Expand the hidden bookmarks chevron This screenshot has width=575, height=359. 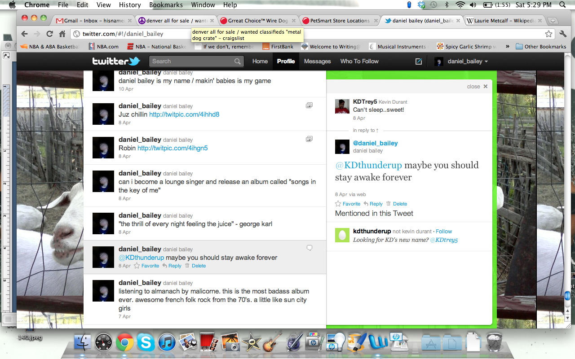508,46
